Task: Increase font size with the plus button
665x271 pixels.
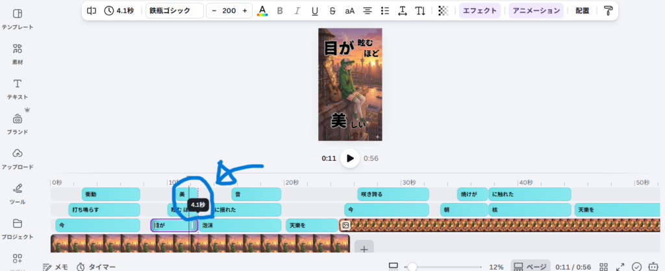Action: (245, 11)
